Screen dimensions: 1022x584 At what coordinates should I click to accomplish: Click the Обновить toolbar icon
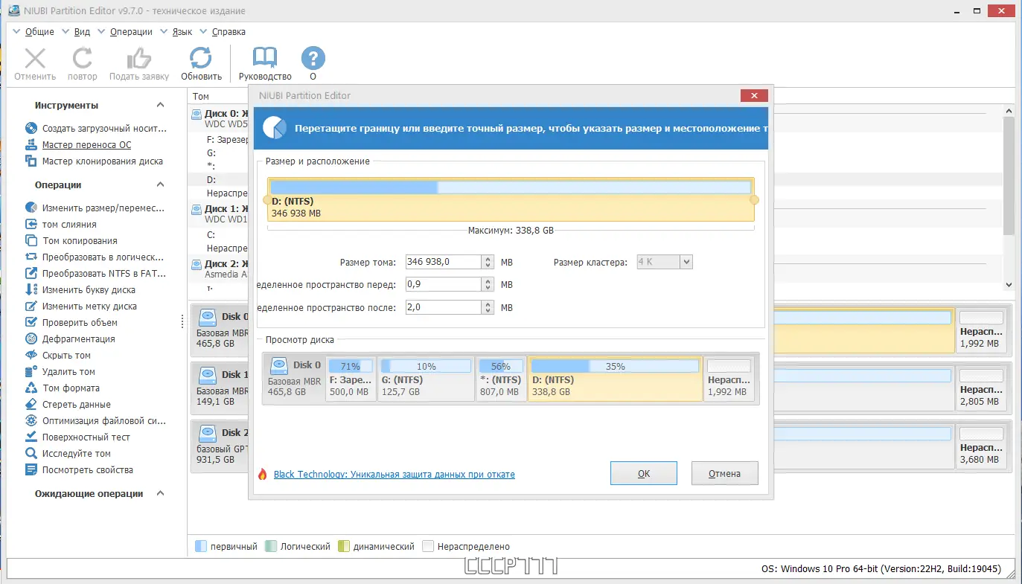pos(199,62)
